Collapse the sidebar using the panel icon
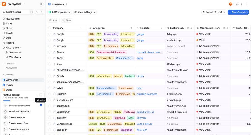This screenshot has height=135, width=251. pos(42,4)
